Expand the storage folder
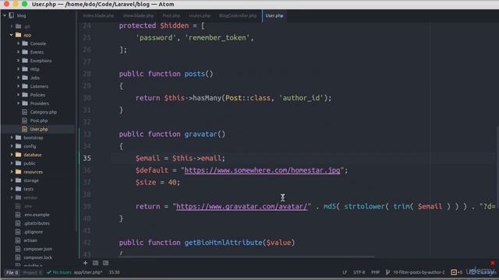The image size is (499, 280). [12, 180]
